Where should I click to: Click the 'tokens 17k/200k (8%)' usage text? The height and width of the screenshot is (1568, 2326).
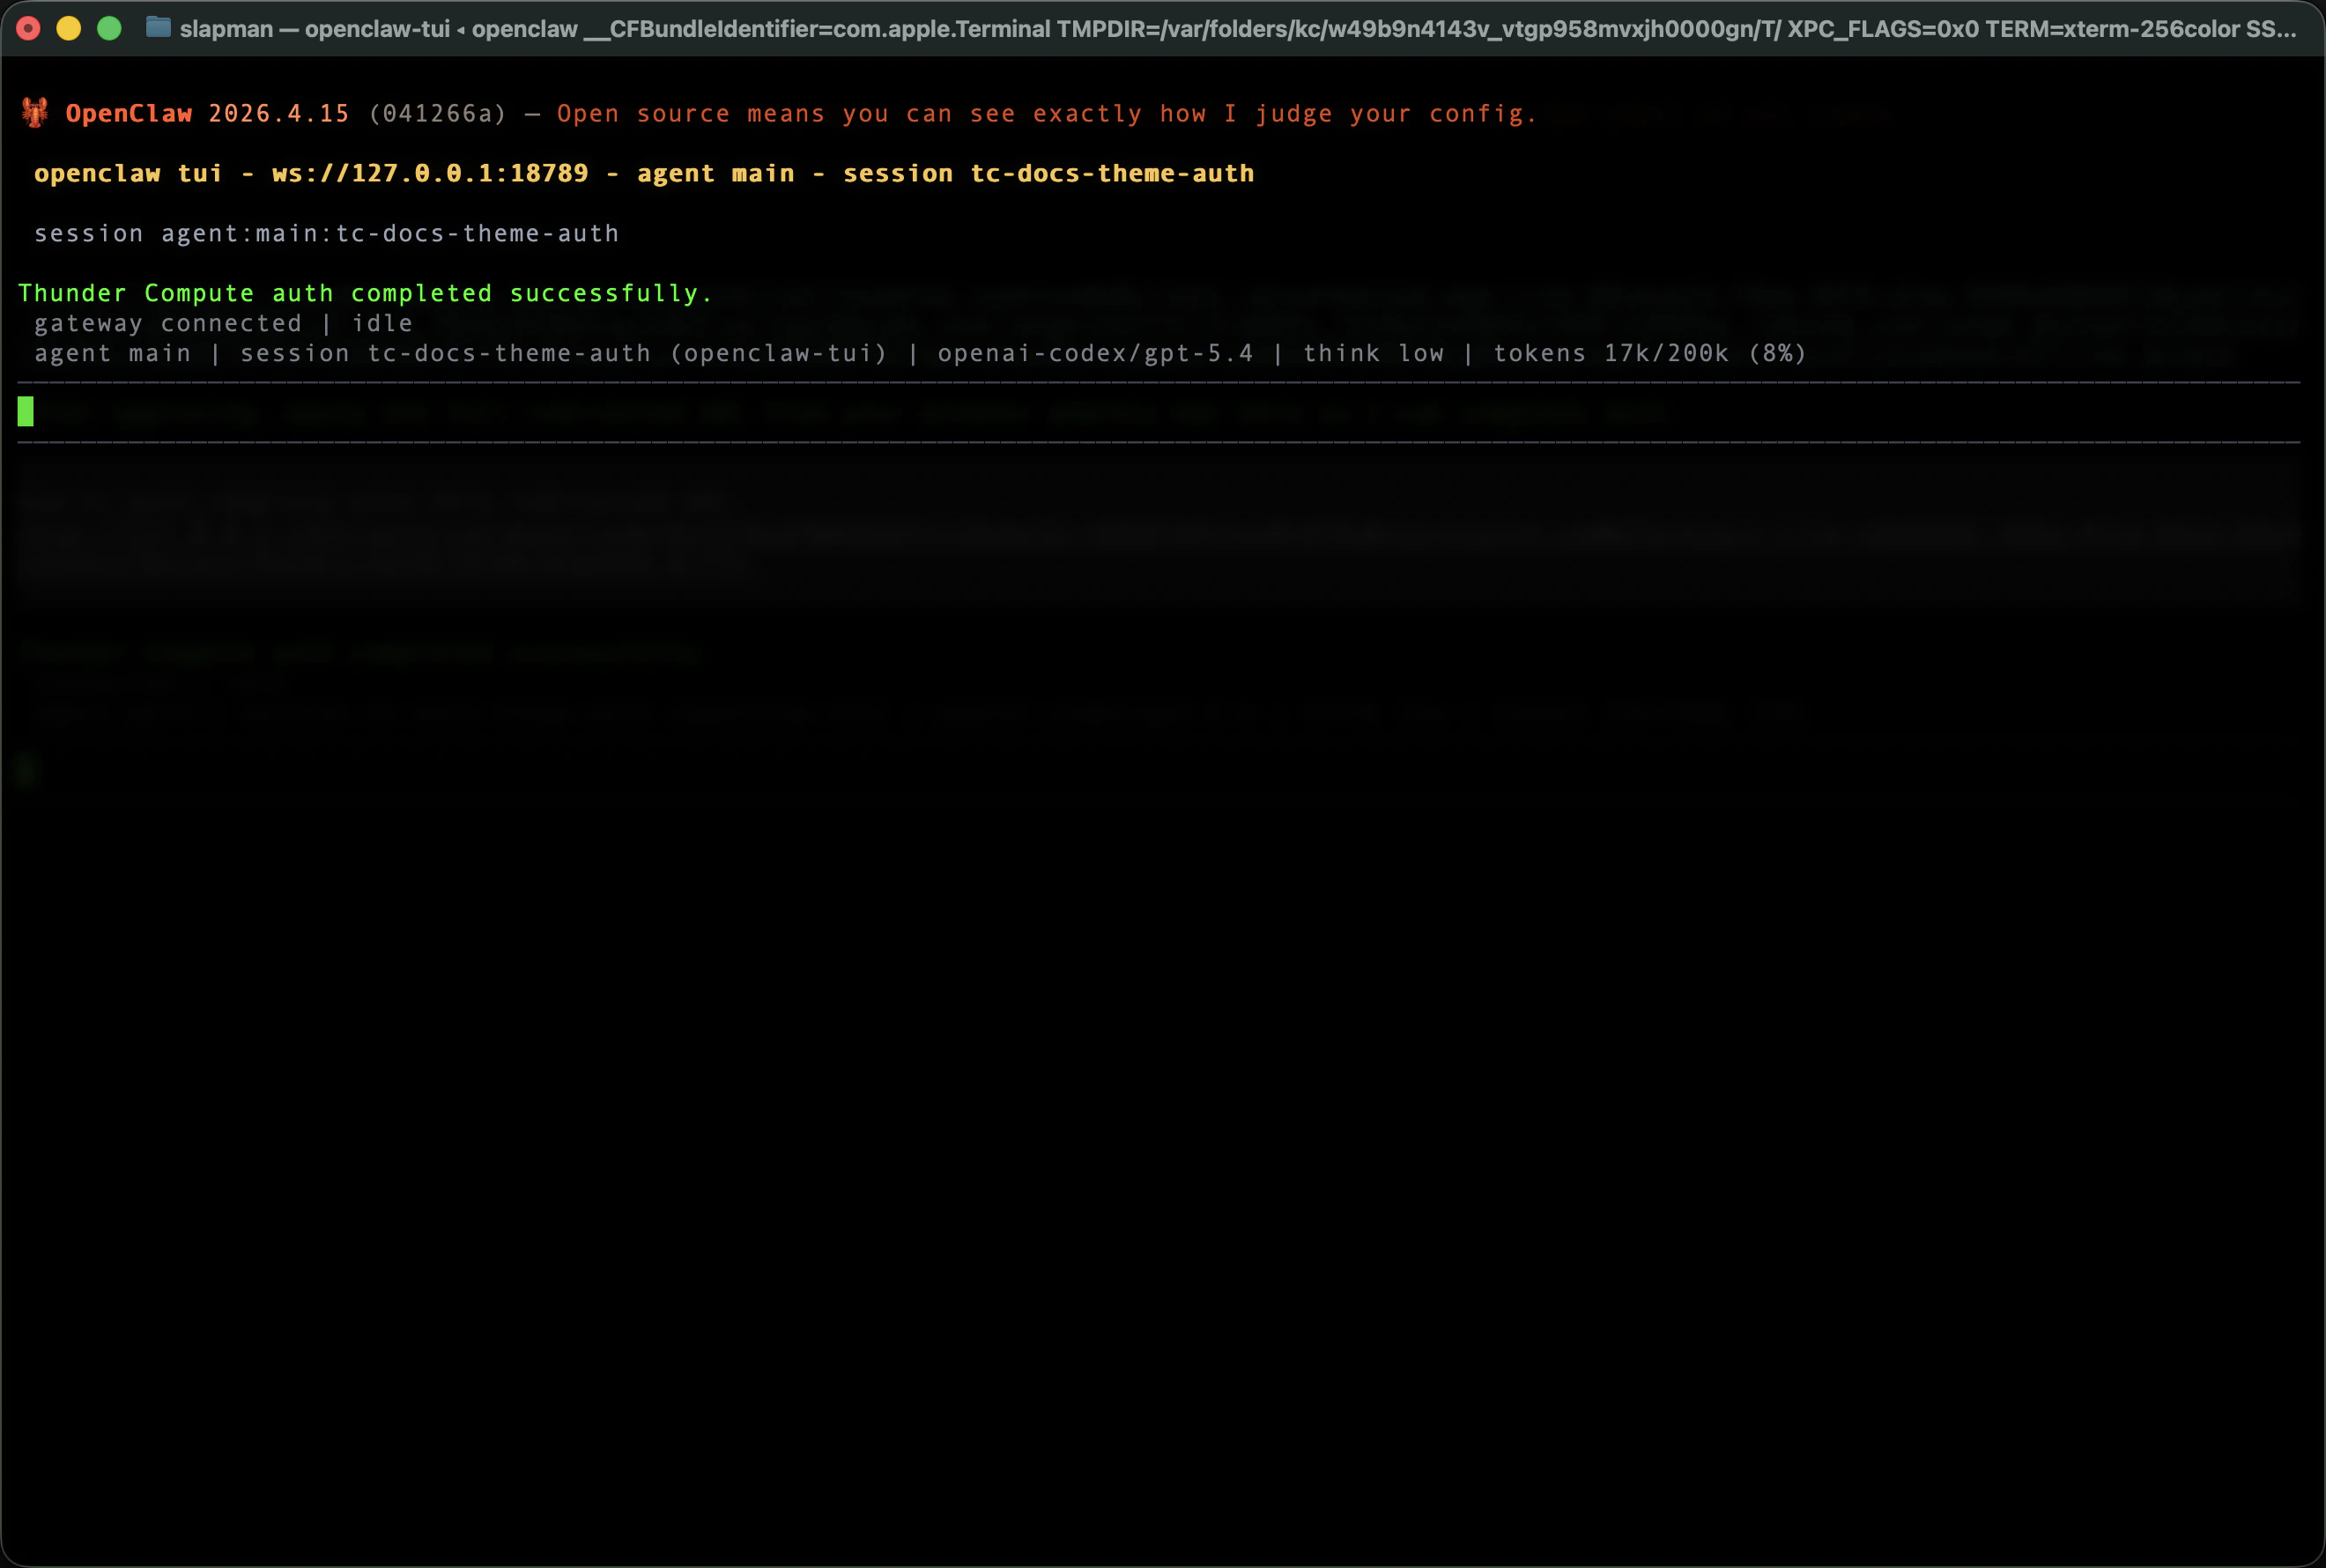tap(1650, 354)
